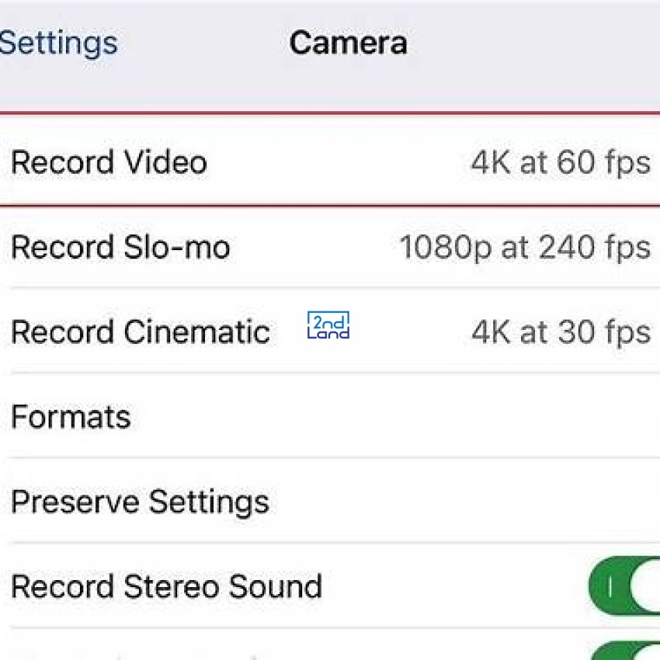Toggle the Record Stereo Sound switch
Screen dimensions: 660x660
pos(624,586)
